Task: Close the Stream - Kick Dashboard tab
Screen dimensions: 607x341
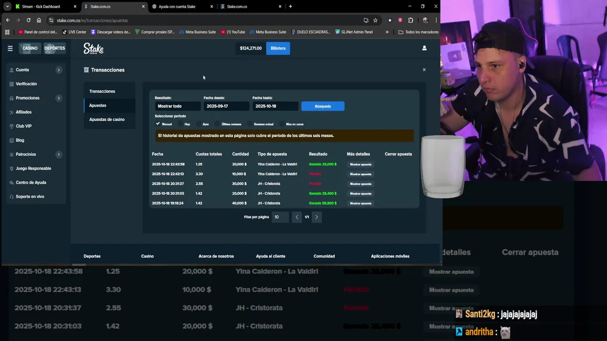Action: pos(75,7)
